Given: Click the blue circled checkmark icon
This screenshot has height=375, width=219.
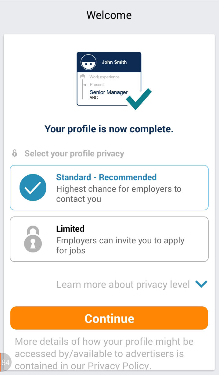Looking at the screenshot, I should click(33, 188).
